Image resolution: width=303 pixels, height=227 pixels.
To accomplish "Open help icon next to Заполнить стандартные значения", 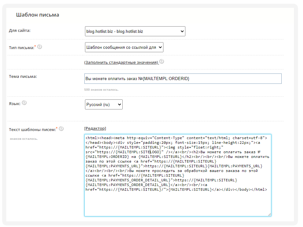I will pos(161,62).
